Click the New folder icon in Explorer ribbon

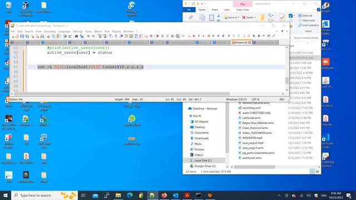pos(263,17)
